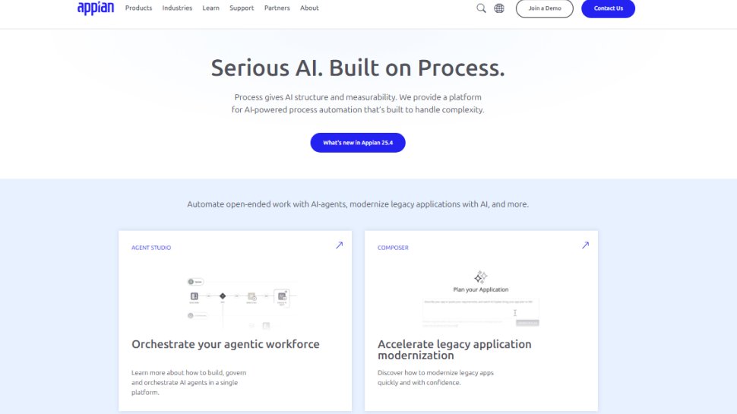Viewport: 737px width, 414px height.
Task: Open the Partners menu
Action: (277, 8)
